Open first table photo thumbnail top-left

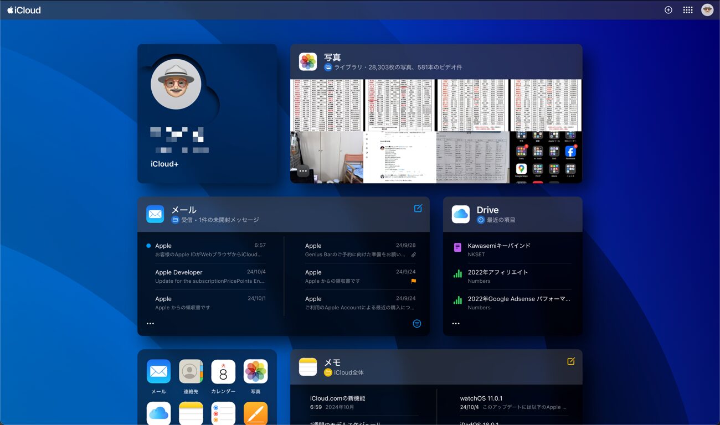(327, 105)
